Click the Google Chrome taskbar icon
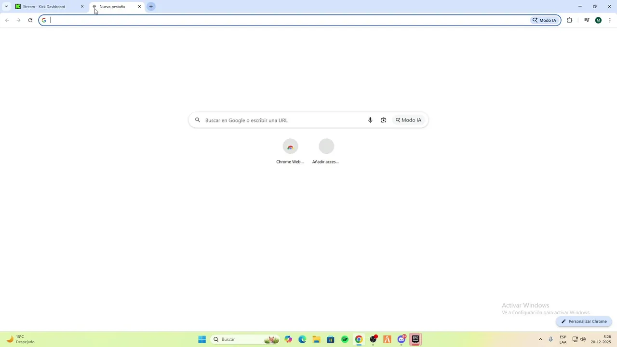 point(359,339)
